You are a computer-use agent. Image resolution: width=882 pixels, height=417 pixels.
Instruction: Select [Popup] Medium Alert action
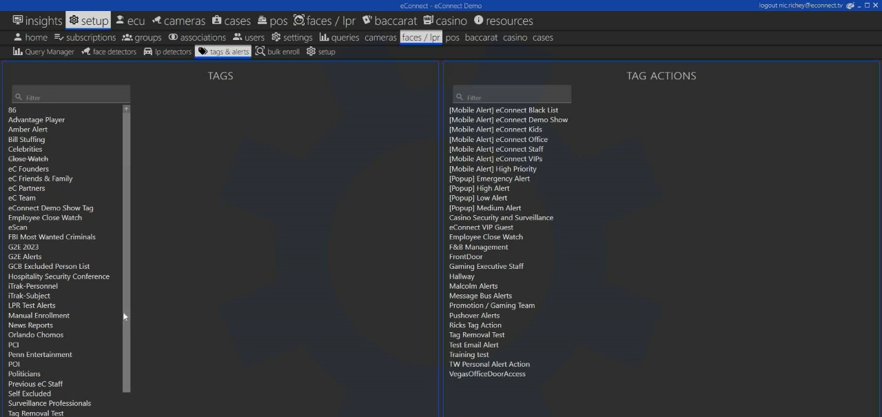click(x=485, y=208)
